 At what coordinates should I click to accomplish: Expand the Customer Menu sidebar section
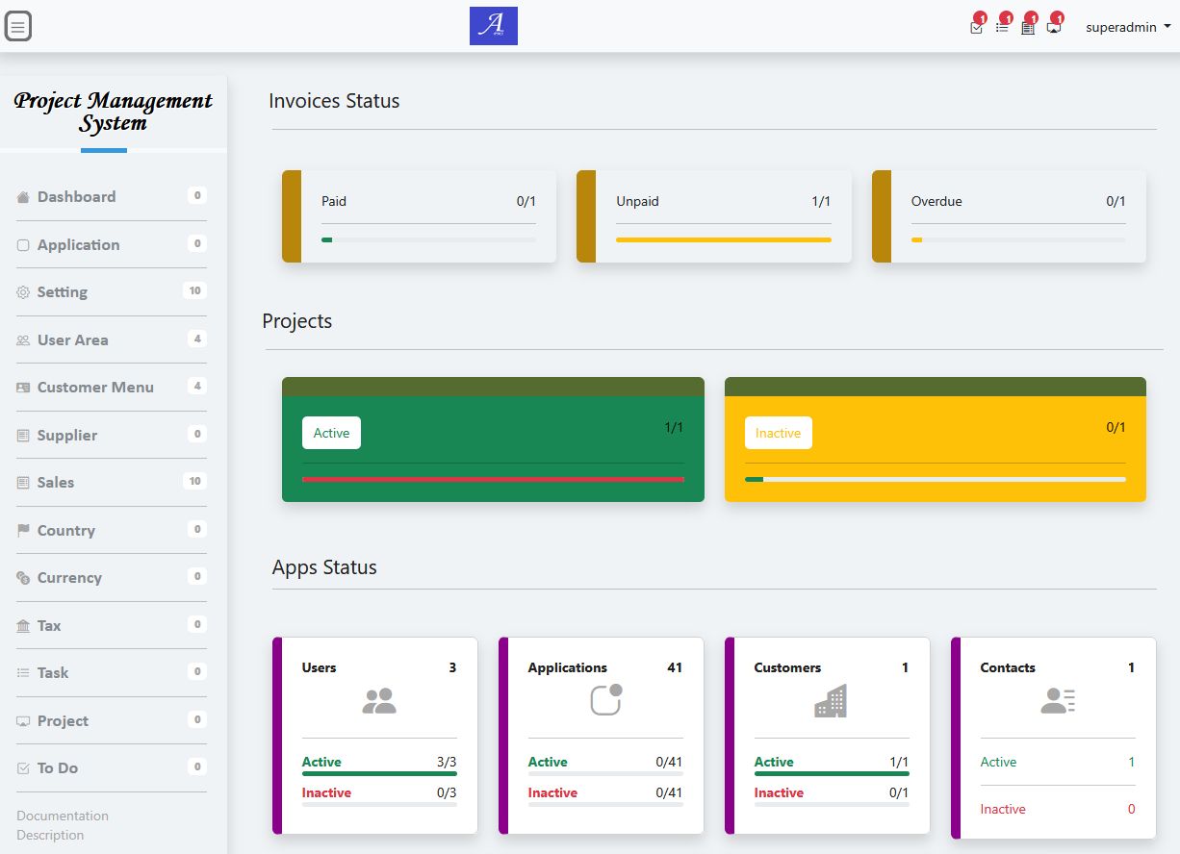click(x=95, y=388)
